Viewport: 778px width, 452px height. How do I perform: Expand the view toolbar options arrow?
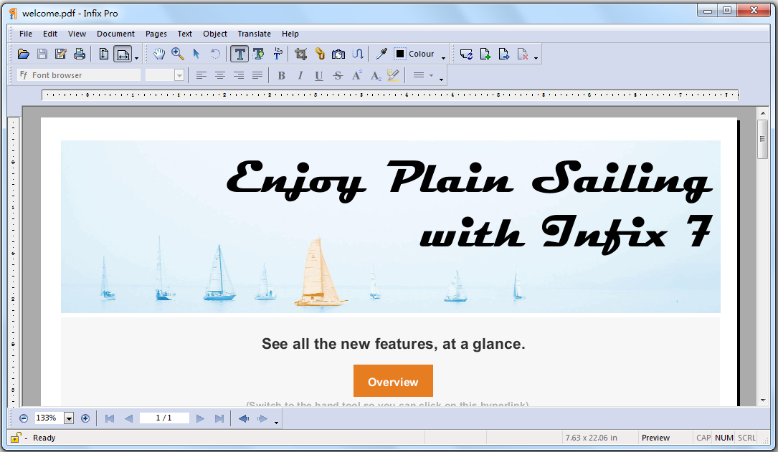click(x=136, y=59)
